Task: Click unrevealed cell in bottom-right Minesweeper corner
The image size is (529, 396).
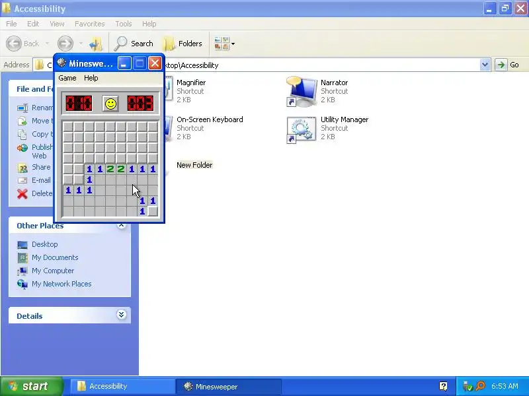Action: point(153,211)
